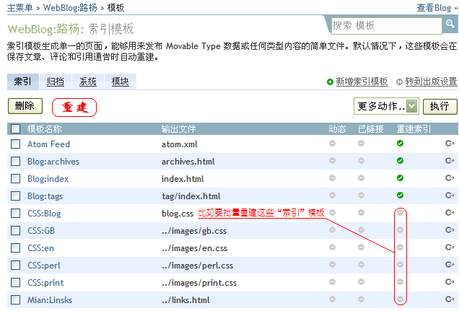Click the 搜索 模板 input field
Image resolution: width=459 pixels, height=311 pixels.
coord(386,26)
